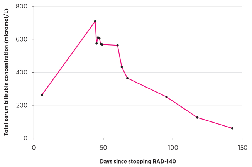Click the peak data point near 700 micromol/L
This screenshot has height=167, width=252.
(95, 21)
